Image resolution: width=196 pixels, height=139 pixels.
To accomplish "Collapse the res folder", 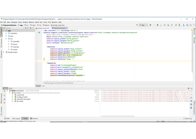I will [6, 39].
